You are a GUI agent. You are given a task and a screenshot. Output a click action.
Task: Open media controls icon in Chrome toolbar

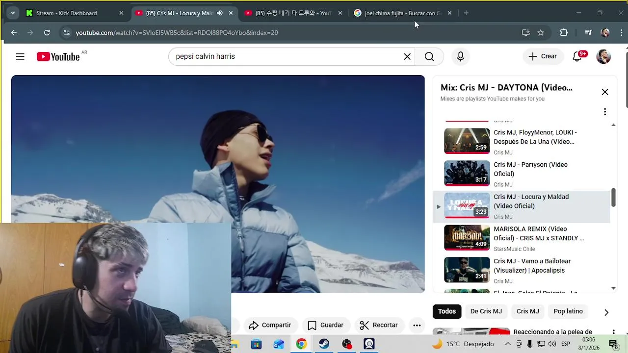588,33
